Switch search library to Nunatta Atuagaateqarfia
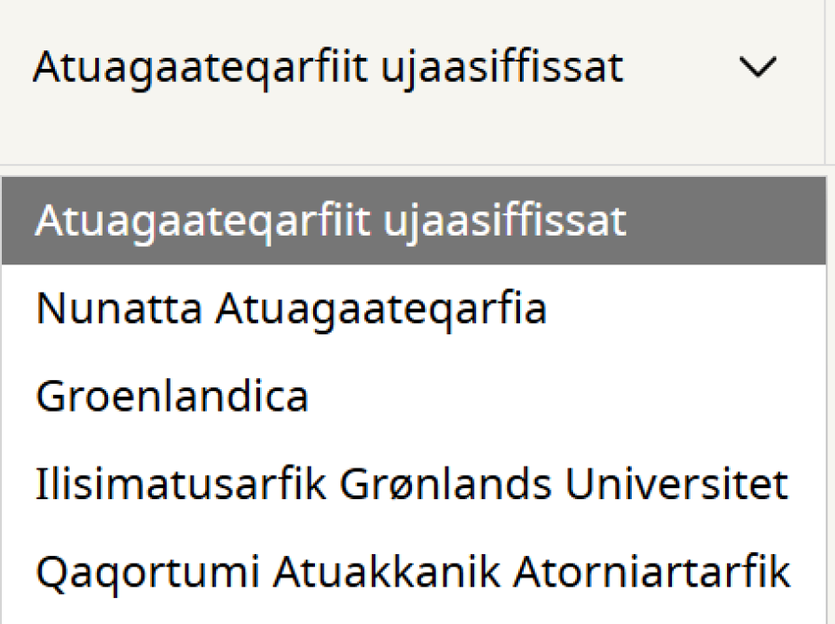The width and height of the screenshot is (835, 624). point(291,309)
